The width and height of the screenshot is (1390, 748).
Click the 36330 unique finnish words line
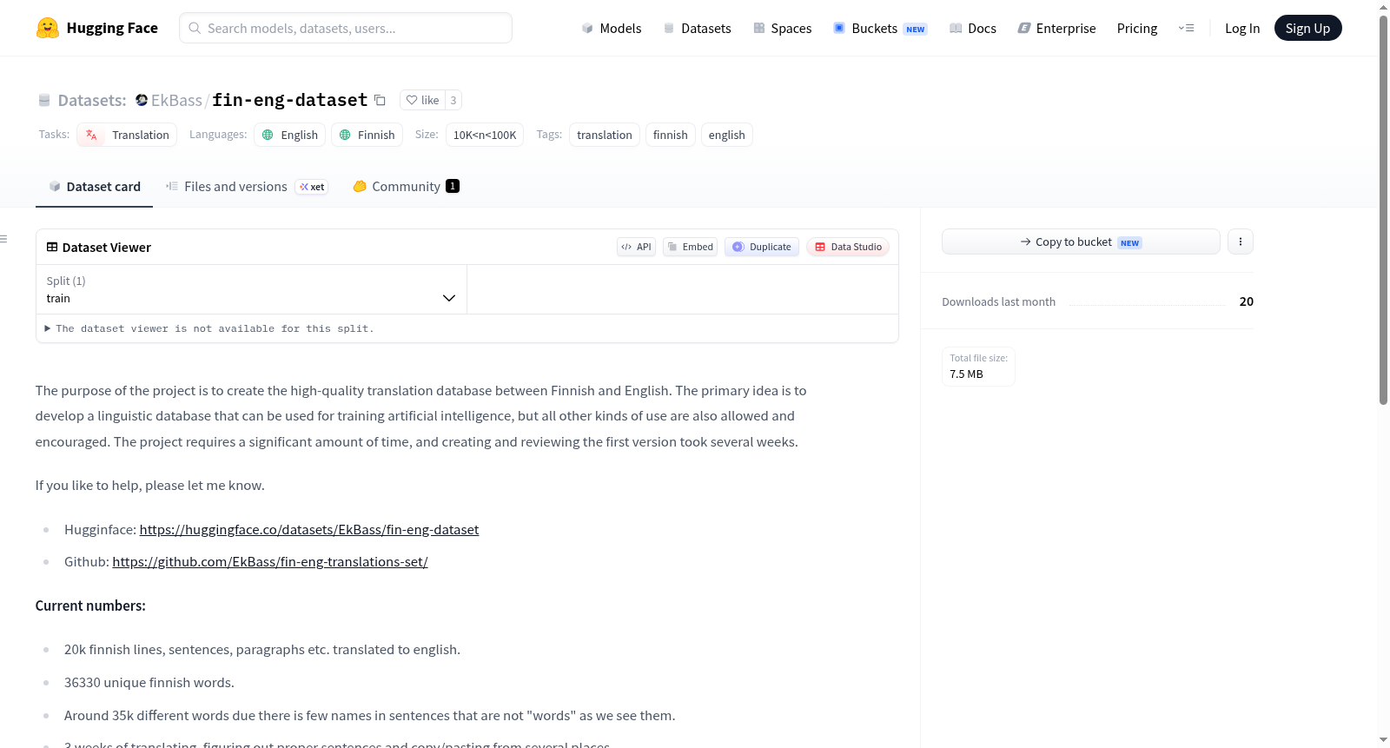149,682
